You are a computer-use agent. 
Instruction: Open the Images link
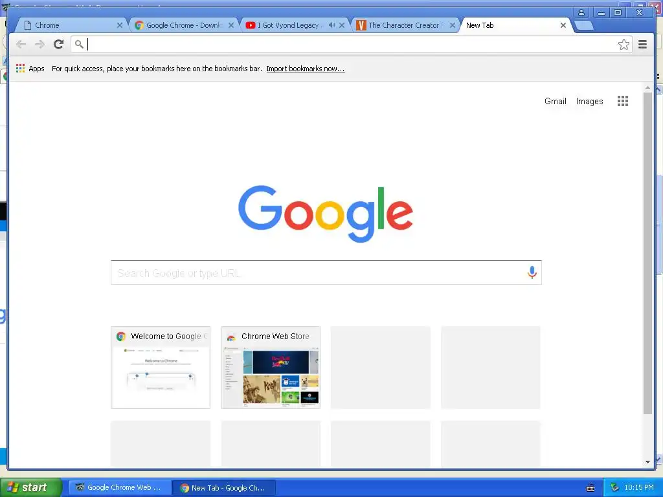[589, 102]
